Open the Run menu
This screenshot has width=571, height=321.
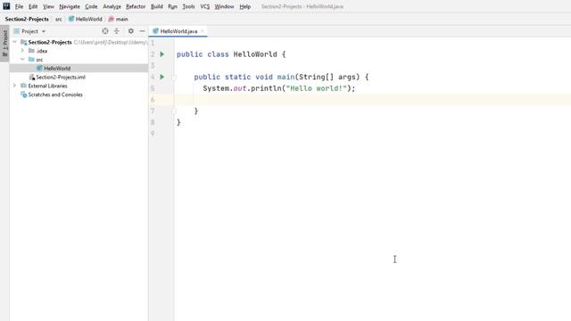pos(172,6)
